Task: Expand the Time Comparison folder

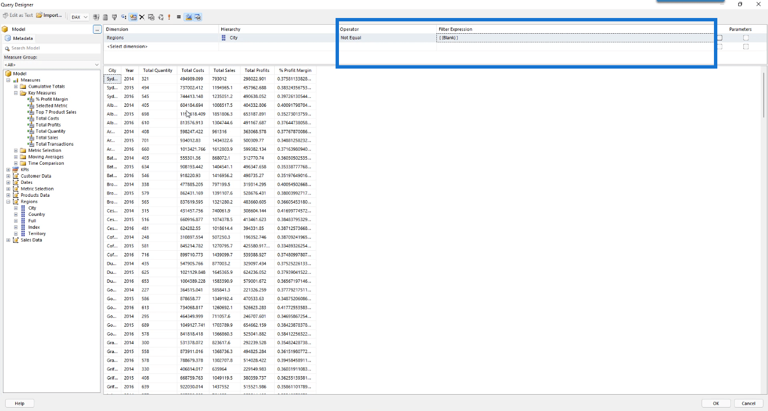Action: pyautogui.click(x=16, y=163)
